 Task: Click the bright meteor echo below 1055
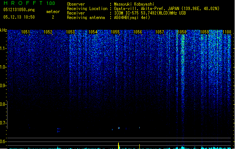(x=119, y=128)
